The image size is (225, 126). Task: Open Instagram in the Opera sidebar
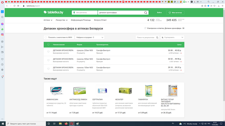coord(2,35)
